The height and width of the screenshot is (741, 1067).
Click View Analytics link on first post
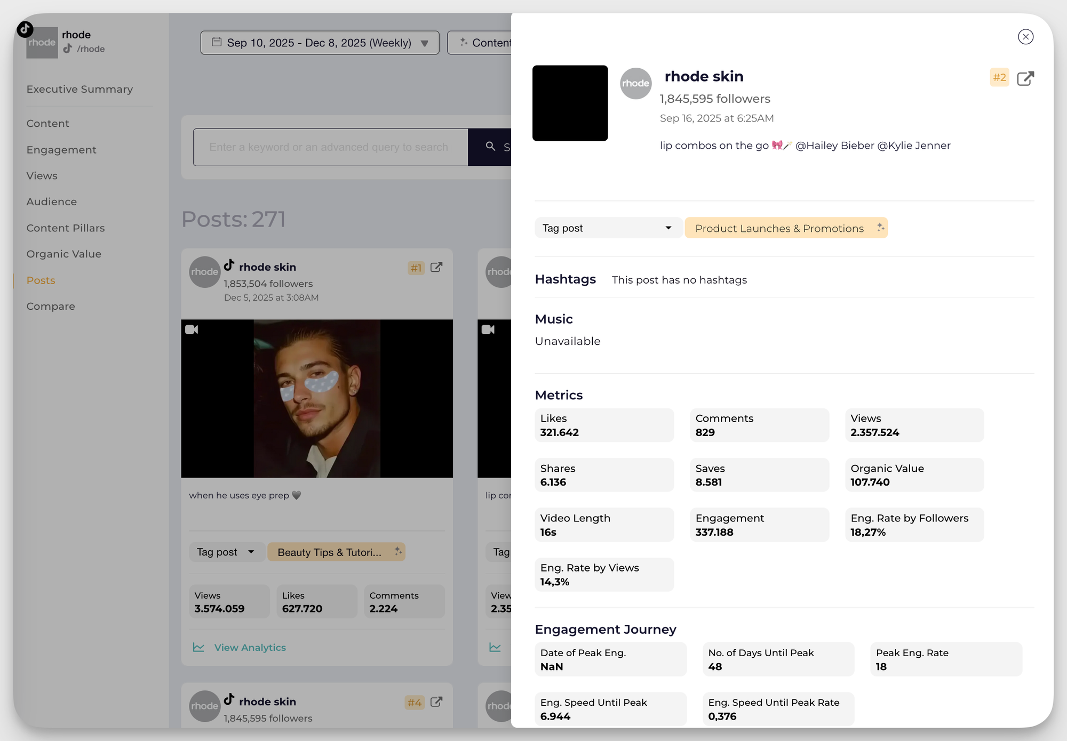pos(250,647)
